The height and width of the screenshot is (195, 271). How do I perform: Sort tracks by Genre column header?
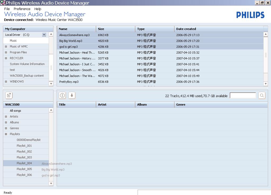point(221,105)
